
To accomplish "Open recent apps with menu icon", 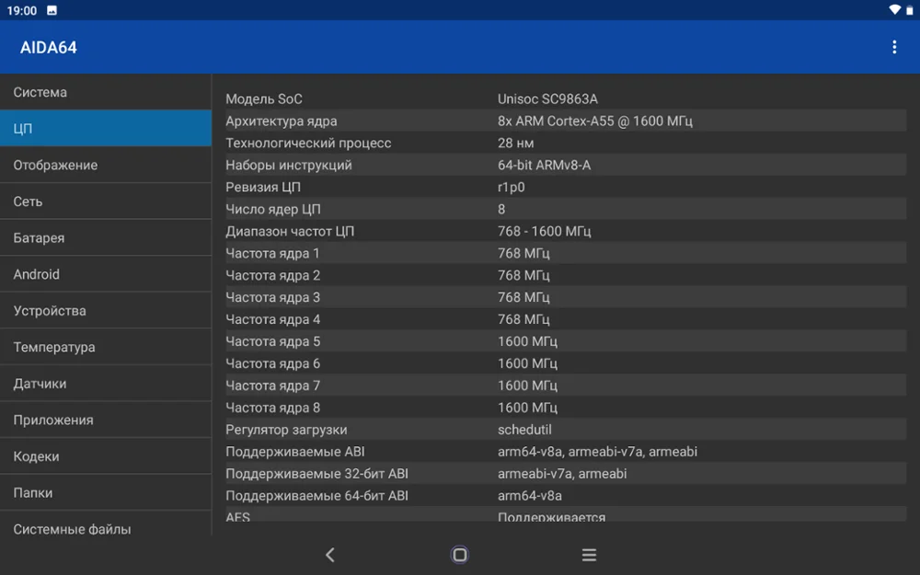I will coord(589,555).
